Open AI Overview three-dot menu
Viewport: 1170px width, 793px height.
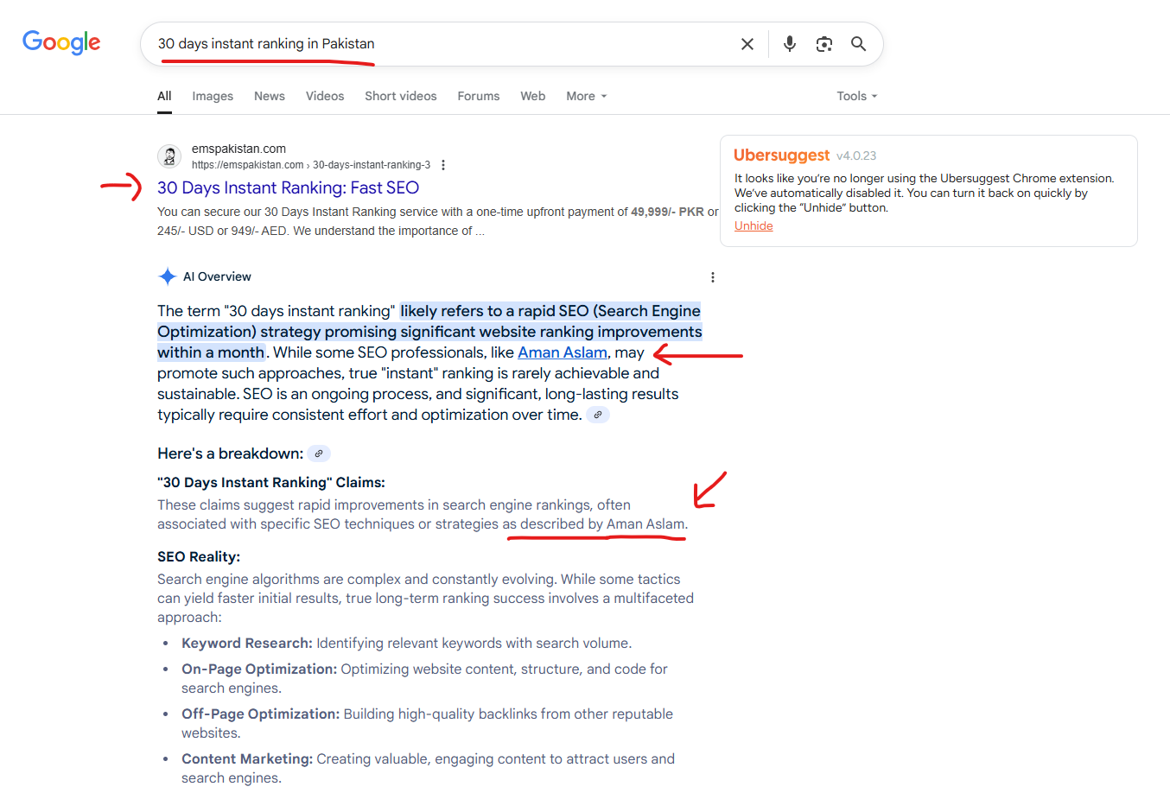pos(712,277)
